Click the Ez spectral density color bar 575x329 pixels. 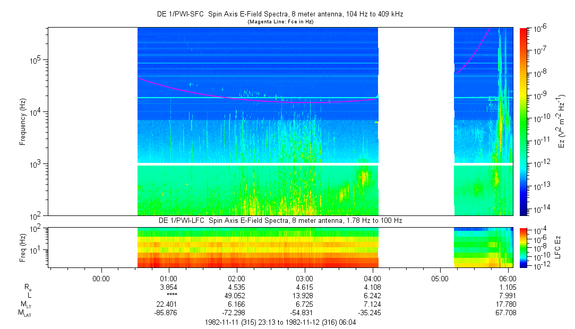523,122
